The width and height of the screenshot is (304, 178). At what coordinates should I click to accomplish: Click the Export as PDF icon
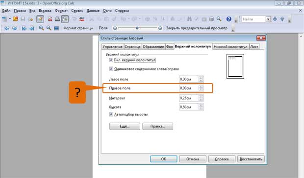click(50, 19)
